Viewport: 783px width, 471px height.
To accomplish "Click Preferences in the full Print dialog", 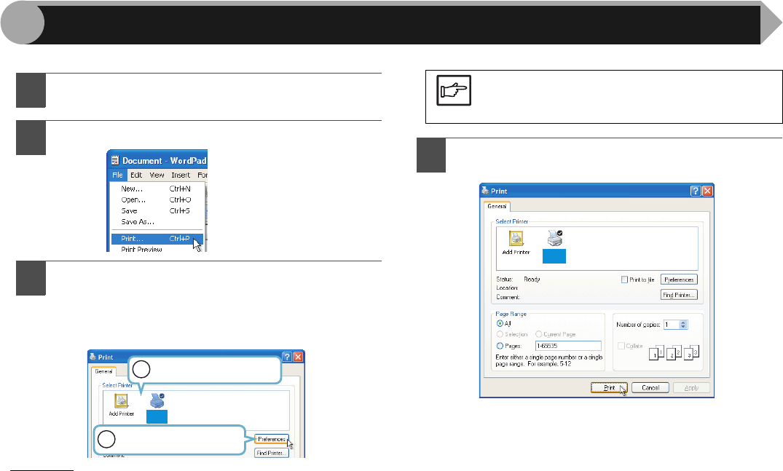I will point(679,280).
